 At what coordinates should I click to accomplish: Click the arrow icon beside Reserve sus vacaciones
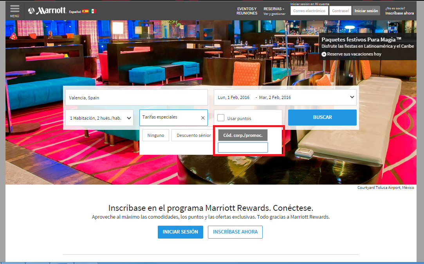(x=324, y=54)
